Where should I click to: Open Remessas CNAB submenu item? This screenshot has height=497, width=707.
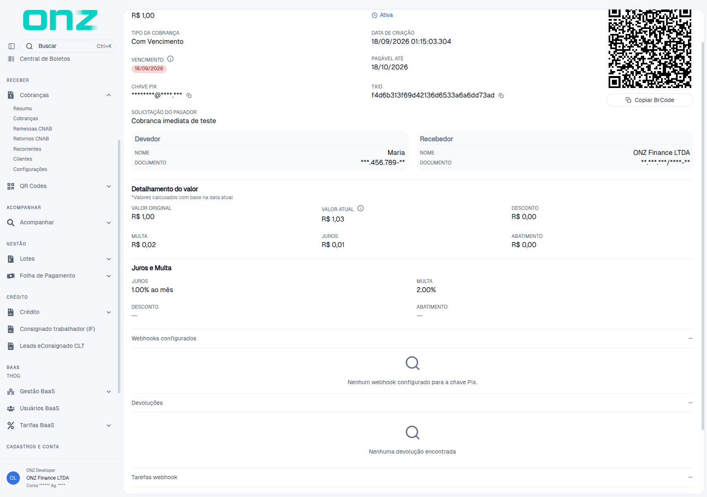pos(33,129)
